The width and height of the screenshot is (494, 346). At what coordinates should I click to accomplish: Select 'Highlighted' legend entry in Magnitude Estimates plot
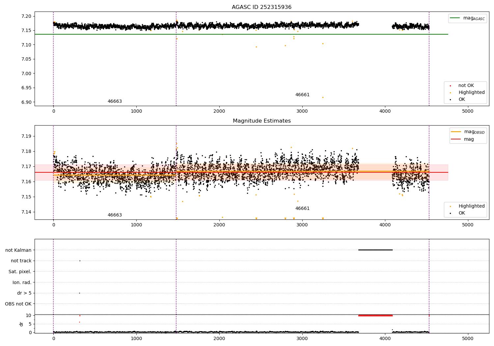[x=472, y=206]
